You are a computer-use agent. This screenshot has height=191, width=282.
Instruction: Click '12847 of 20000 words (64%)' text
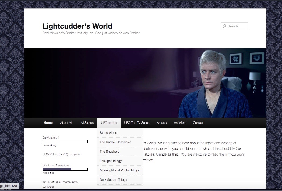(x=61, y=182)
